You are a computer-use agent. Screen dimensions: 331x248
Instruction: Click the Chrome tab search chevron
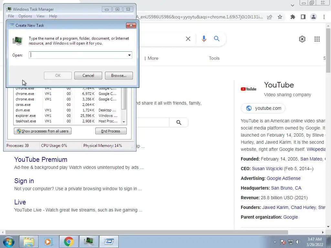click(292, 5)
